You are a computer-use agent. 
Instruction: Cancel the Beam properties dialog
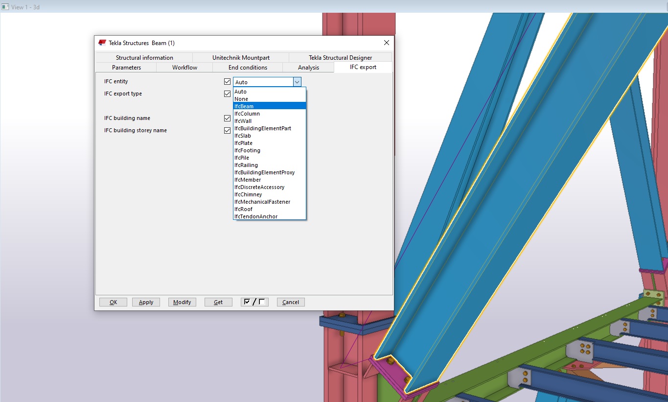pos(291,302)
